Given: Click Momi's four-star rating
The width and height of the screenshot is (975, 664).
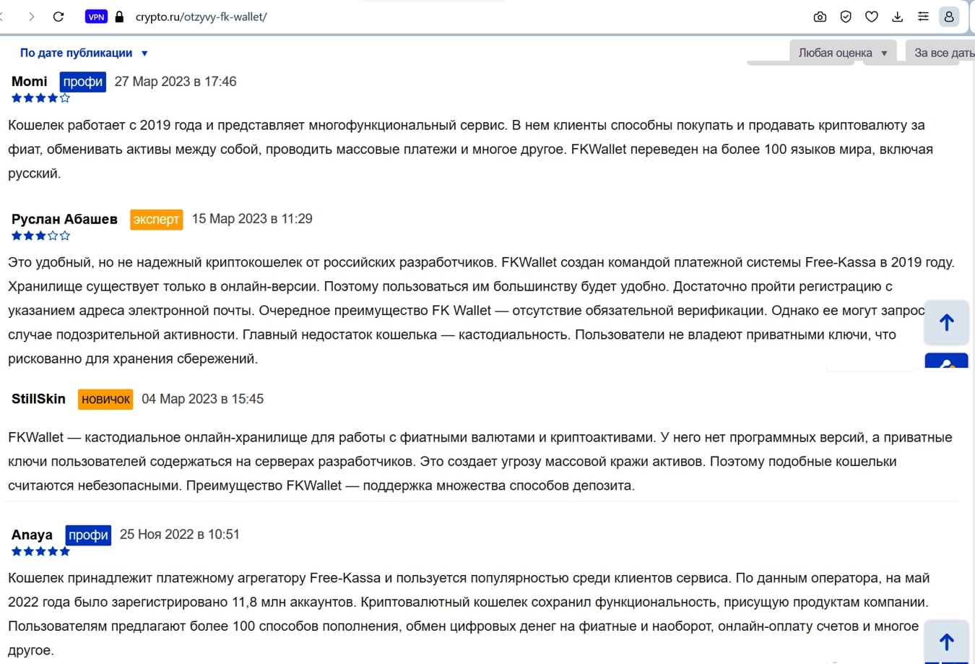Looking at the screenshot, I should pos(40,98).
